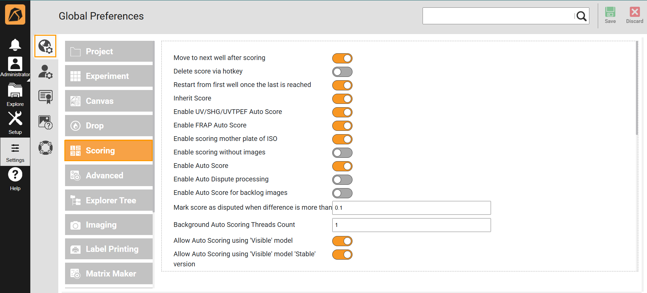Toggle Enable Auto Dispute processing on
Image resolution: width=647 pixels, height=293 pixels.
point(342,180)
